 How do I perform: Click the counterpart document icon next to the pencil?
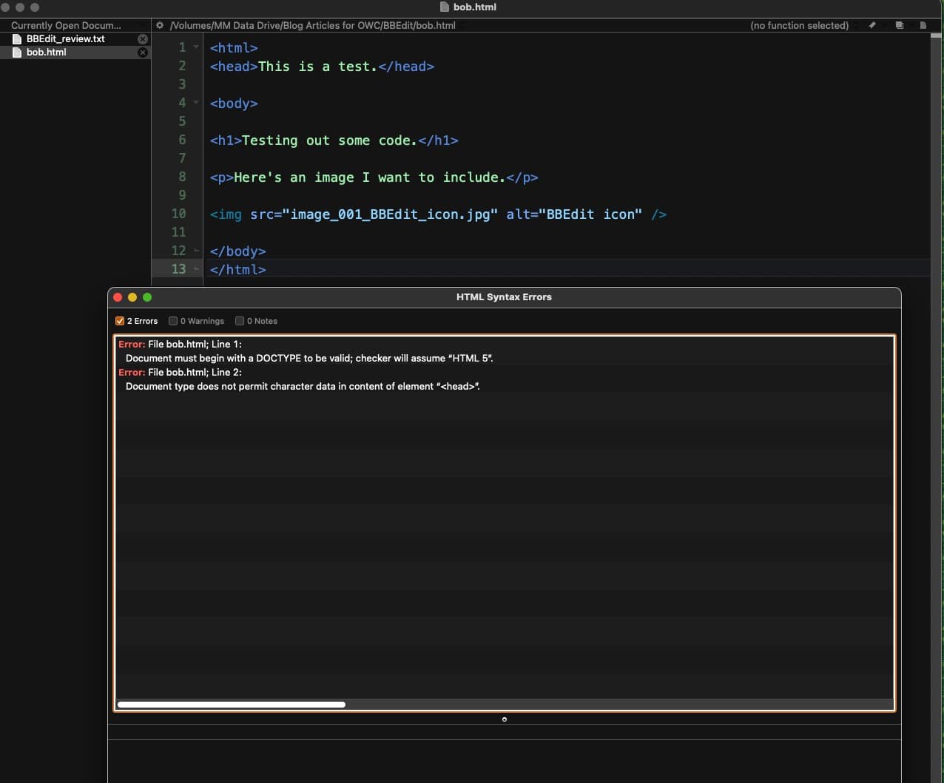tap(899, 25)
